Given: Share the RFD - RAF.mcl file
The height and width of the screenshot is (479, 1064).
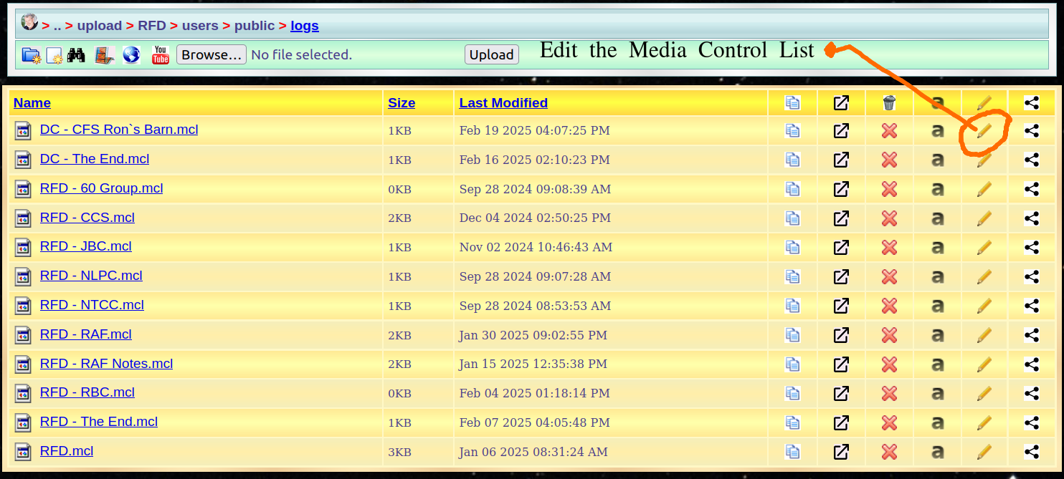Looking at the screenshot, I should coord(1032,335).
